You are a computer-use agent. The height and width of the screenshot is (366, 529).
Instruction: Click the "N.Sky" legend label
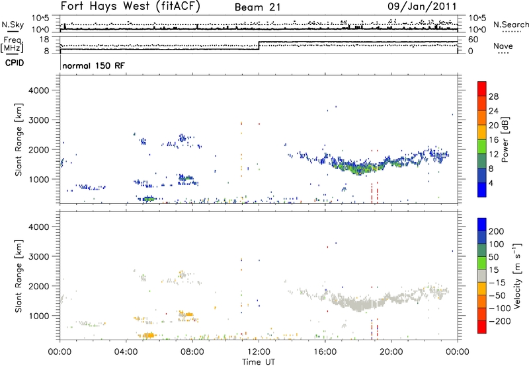click(x=13, y=24)
